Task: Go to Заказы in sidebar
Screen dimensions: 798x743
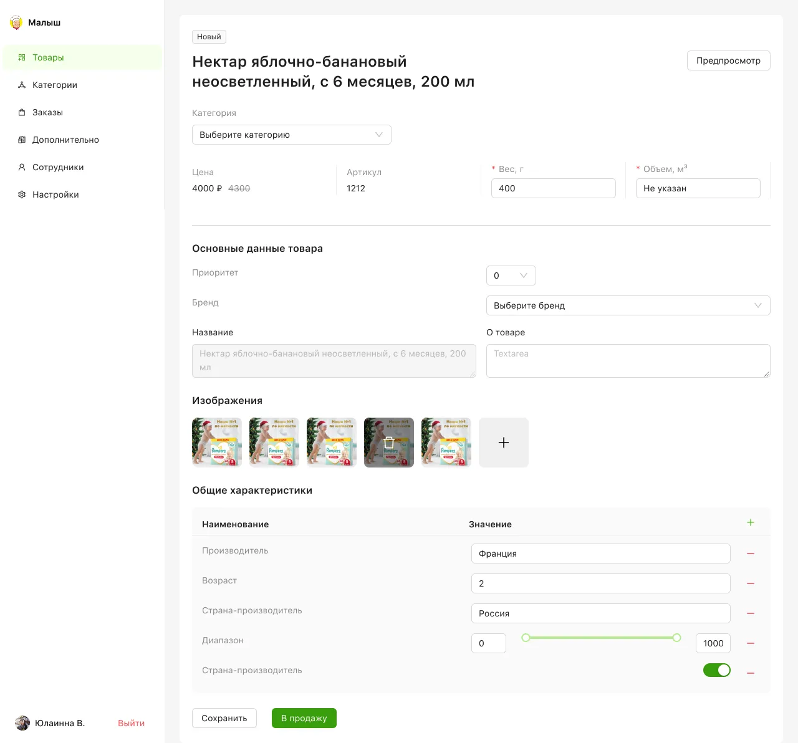Action: point(47,112)
